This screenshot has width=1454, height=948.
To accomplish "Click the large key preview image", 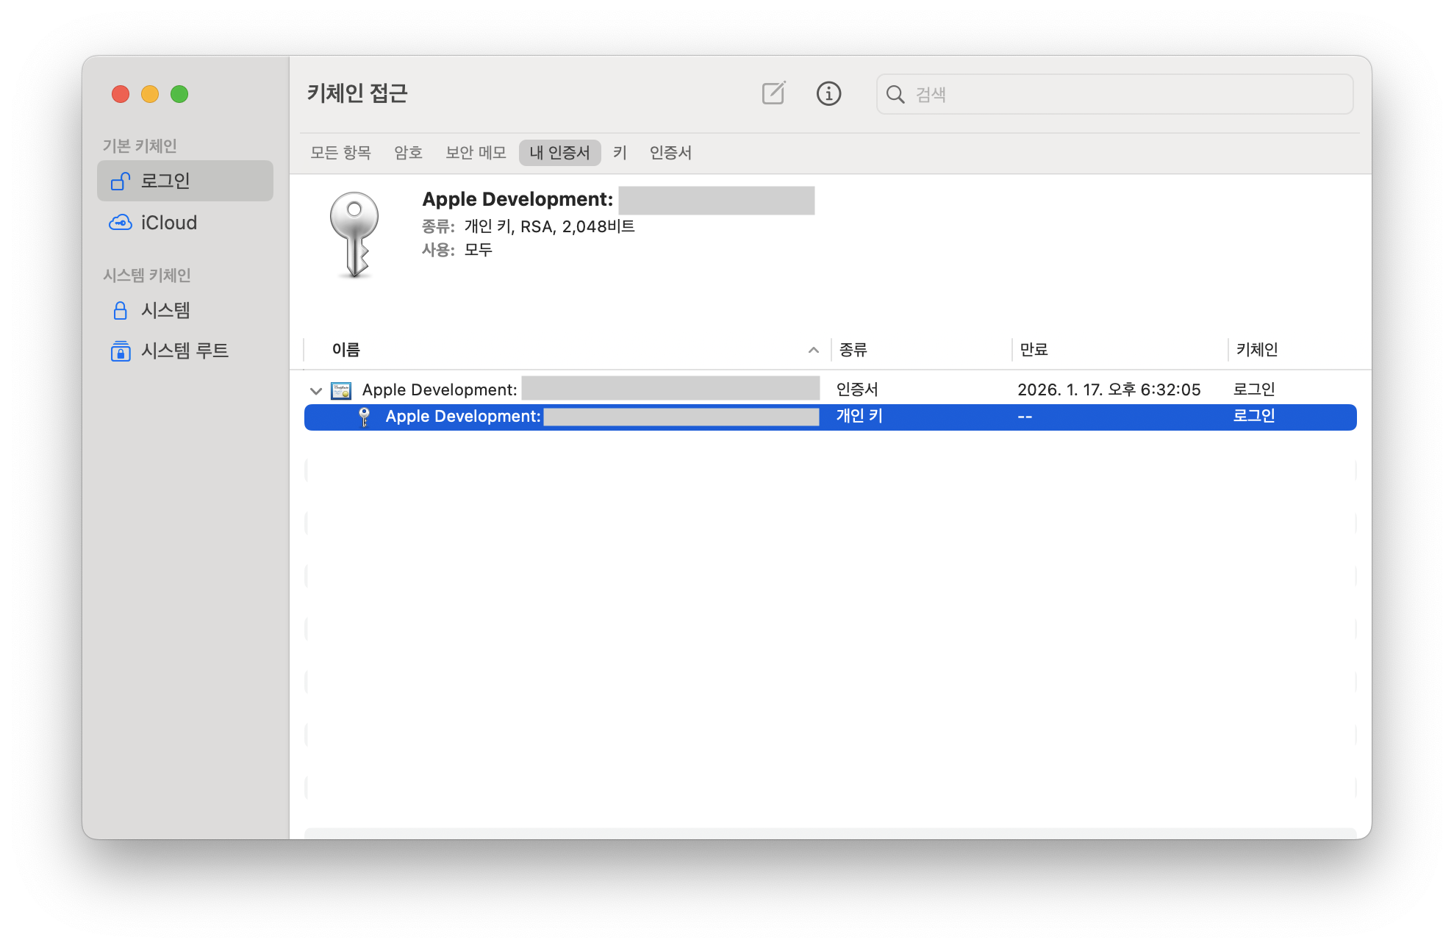I will (x=354, y=234).
